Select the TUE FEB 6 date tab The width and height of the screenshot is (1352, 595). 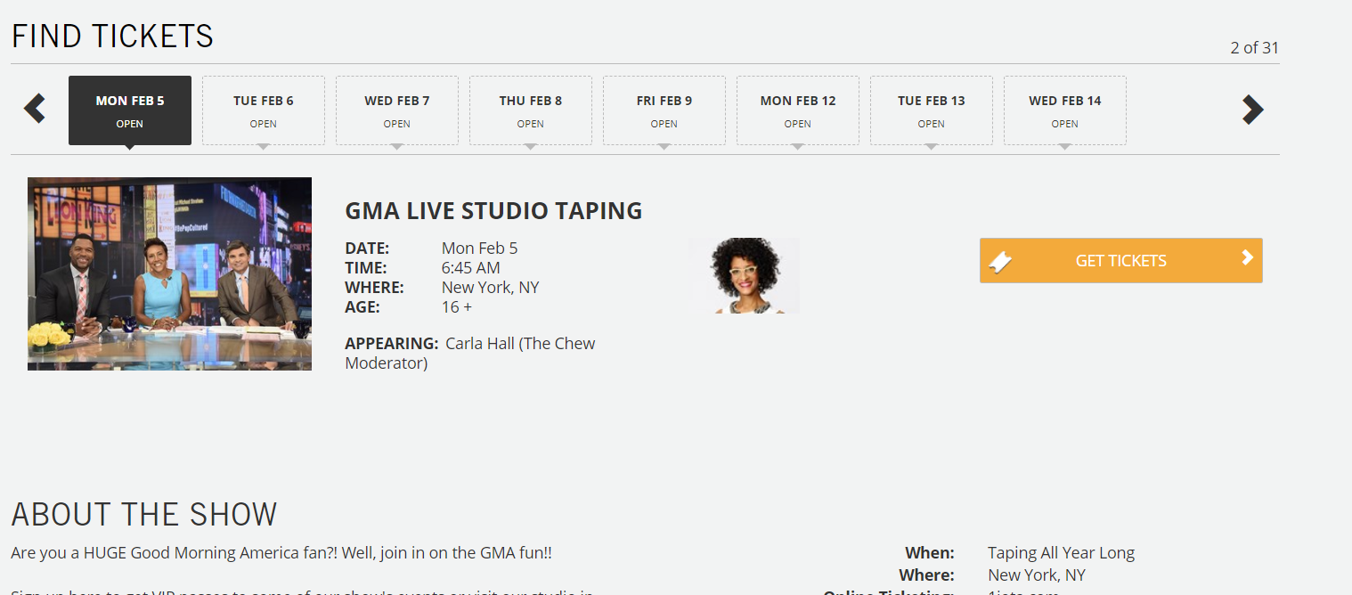tap(264, 110)
